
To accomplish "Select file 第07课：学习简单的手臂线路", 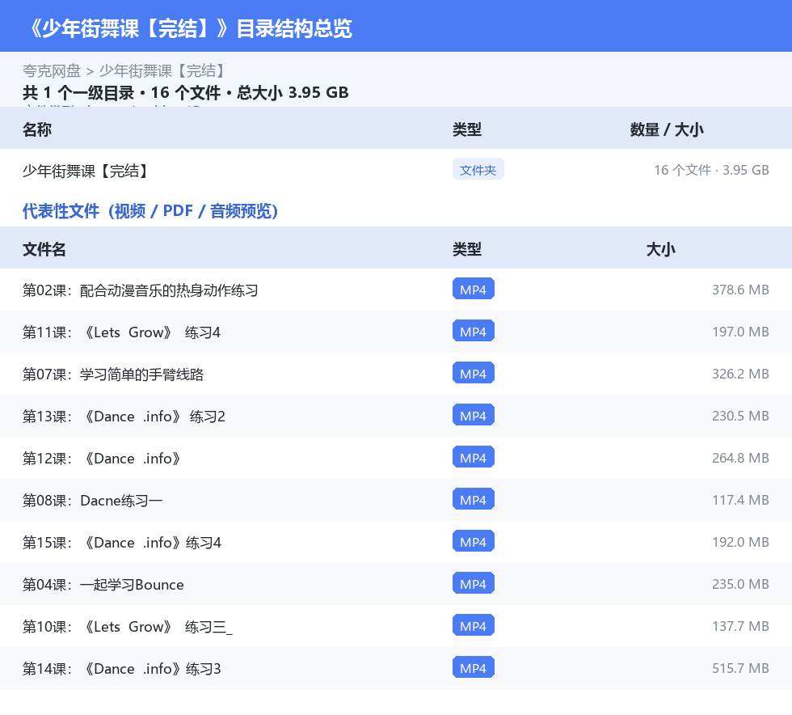I will (112, 374).
